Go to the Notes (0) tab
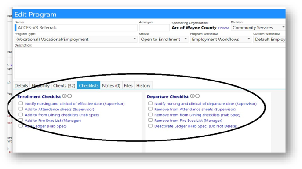This screenshot has width=302, height=169. pyautogui.click(x=111, y=86)
